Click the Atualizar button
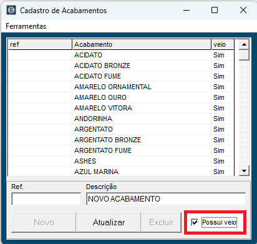257x244 pixels. (x=109, y=222)
